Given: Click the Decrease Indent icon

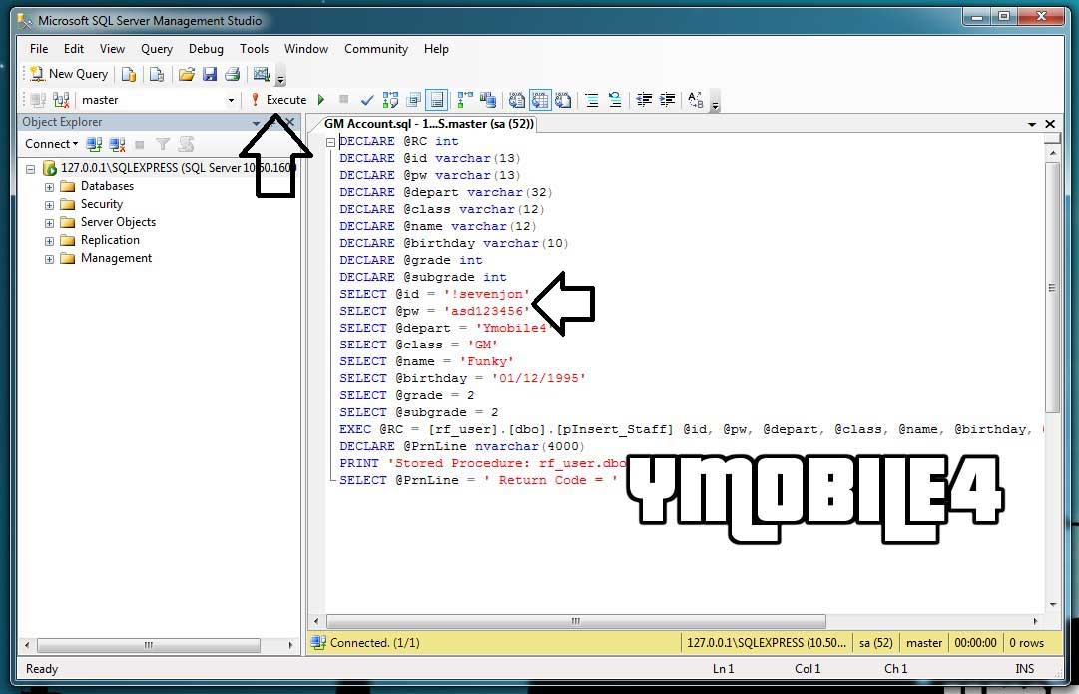Looking at the screenshot, I should pyautogui.click(x=644, y=101).
